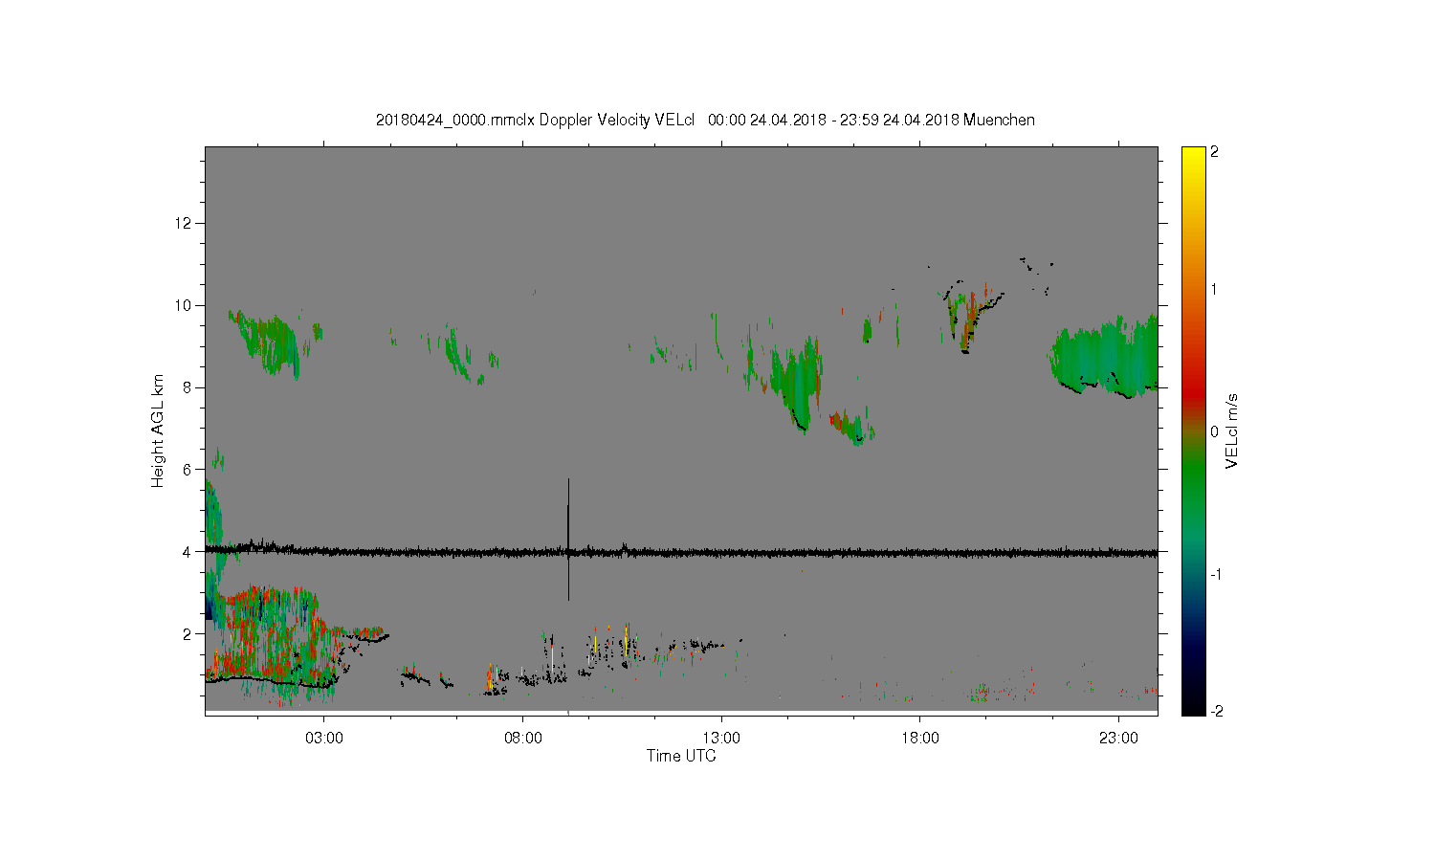Image resolution: width=1435 pixels, height=861 pixels.
Task: Click the height tick label 10
Action: (x=184, y=305)
